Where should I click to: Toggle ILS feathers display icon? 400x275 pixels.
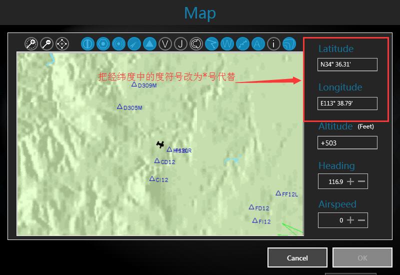[x=134, y=44]
